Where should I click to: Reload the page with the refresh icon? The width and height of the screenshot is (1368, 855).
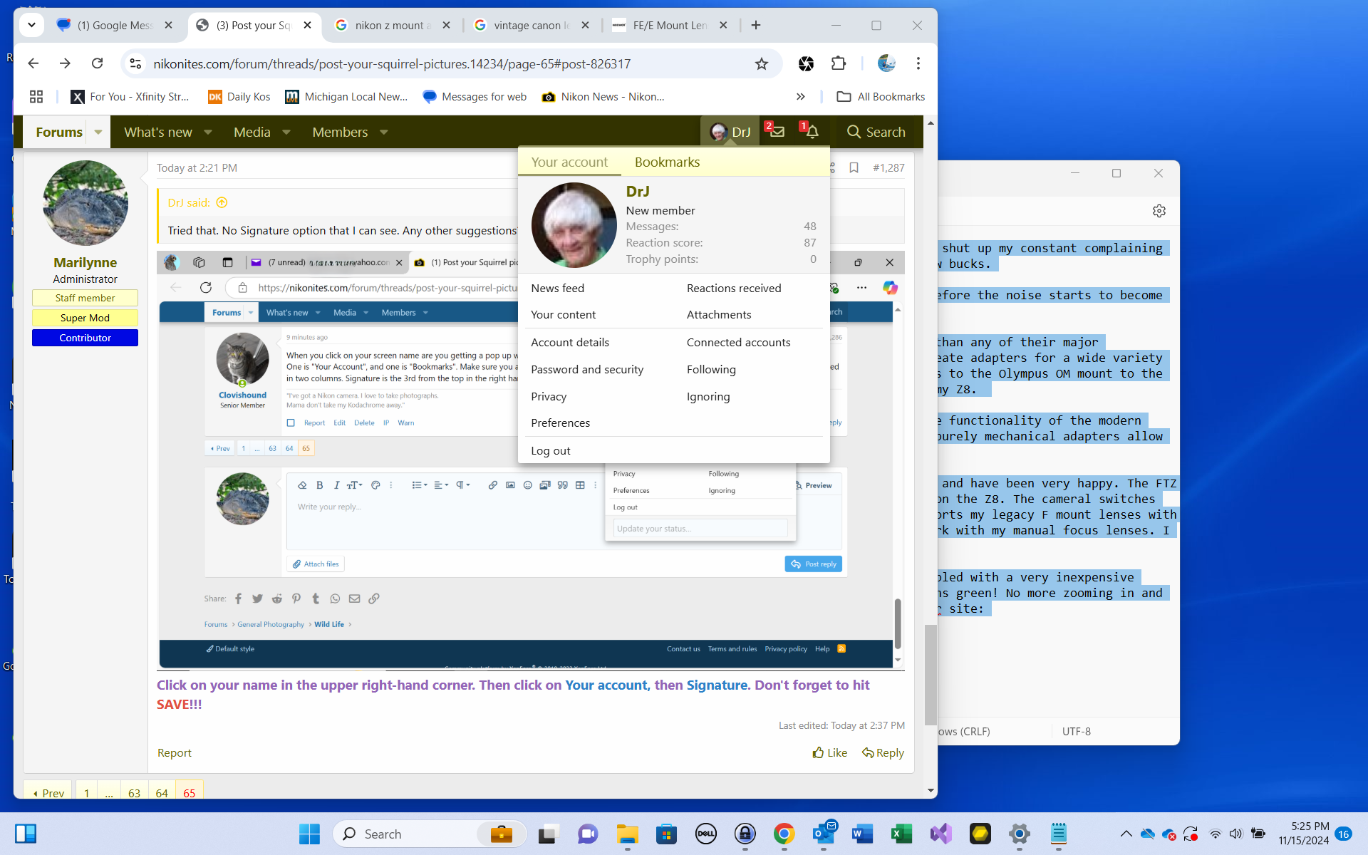pos(98,63)
